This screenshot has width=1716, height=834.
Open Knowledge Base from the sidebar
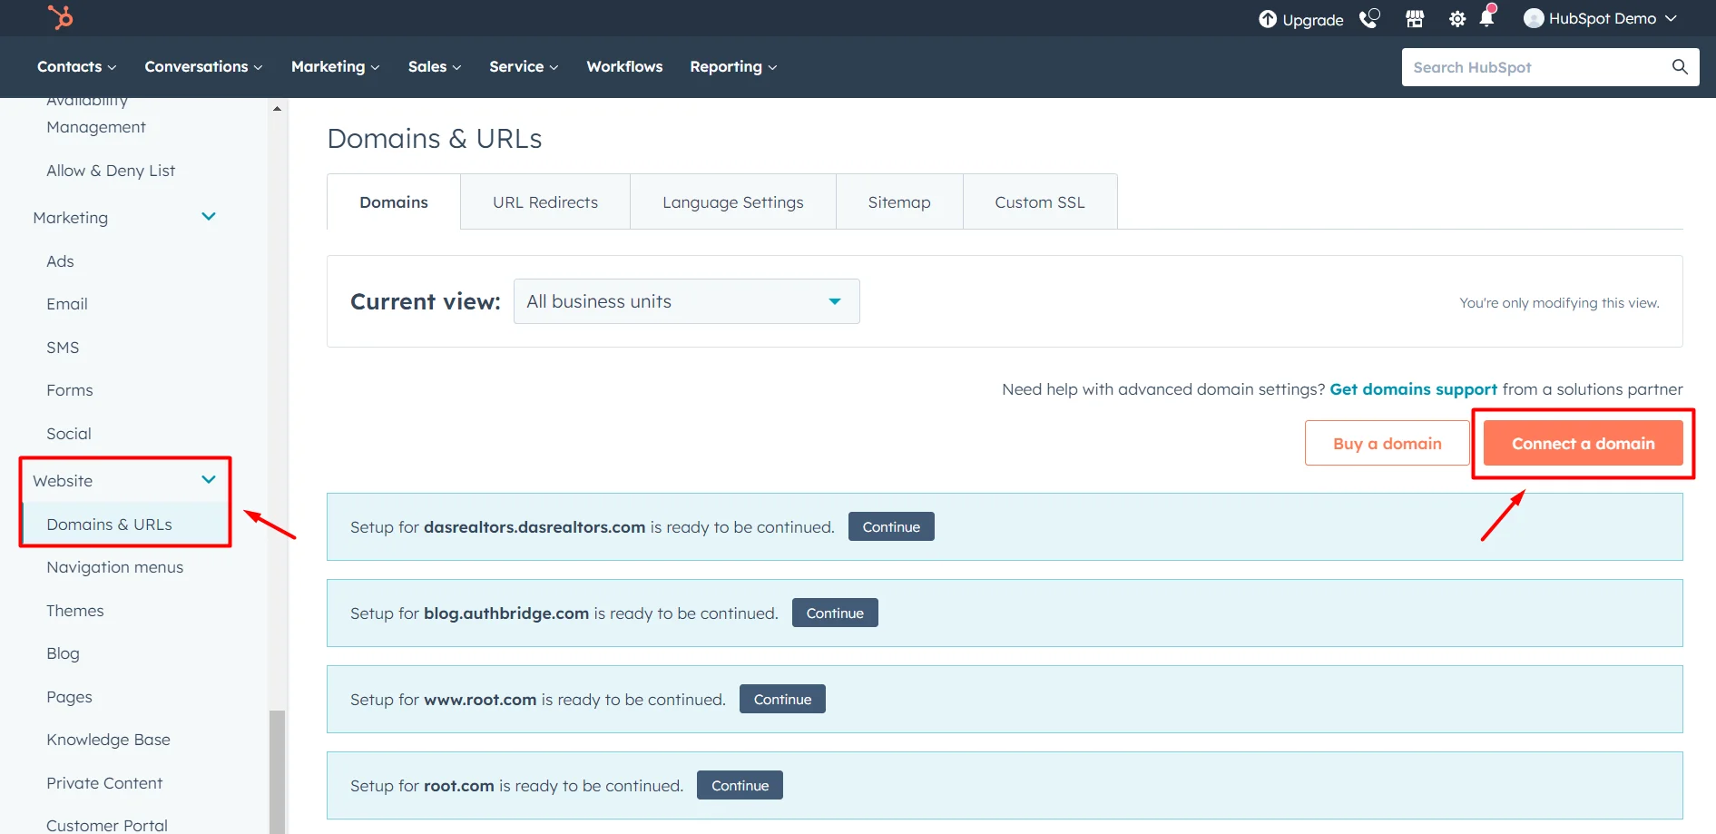pyautogui.click(x=108, y=739)
